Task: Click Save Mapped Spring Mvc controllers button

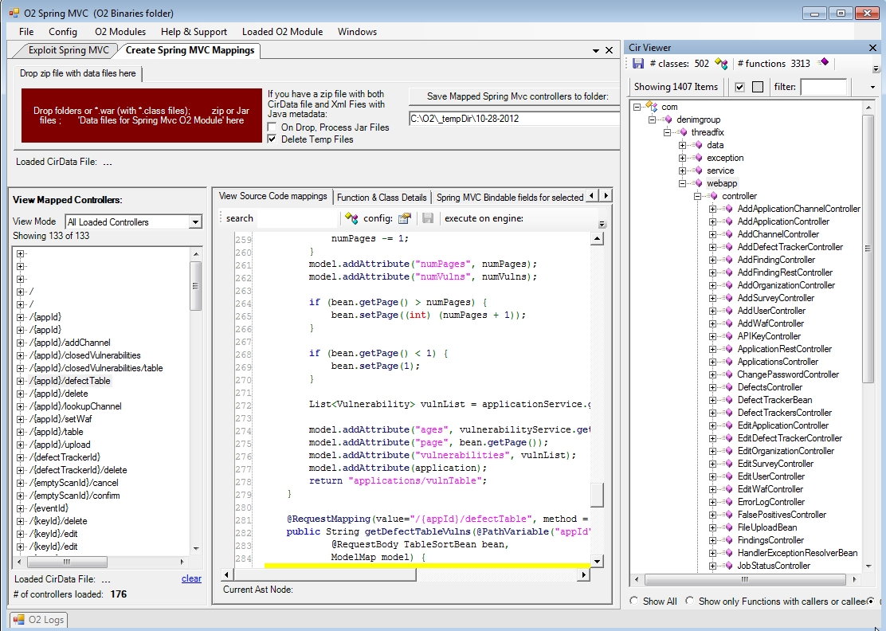Action: coord(517,96)
